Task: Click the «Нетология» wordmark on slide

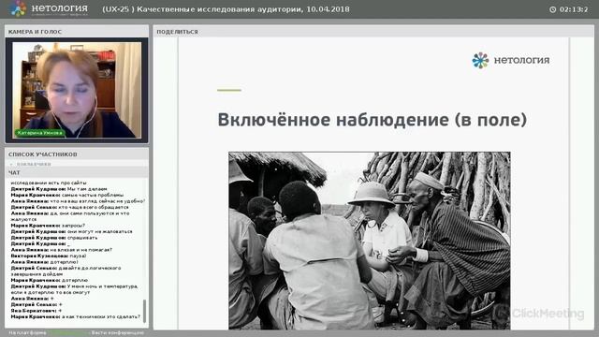Action: click(521, 60)
